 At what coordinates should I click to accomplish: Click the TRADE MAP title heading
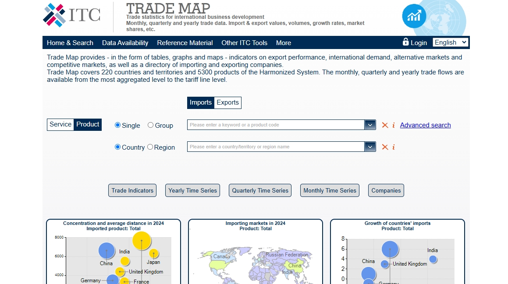point(168,8)
